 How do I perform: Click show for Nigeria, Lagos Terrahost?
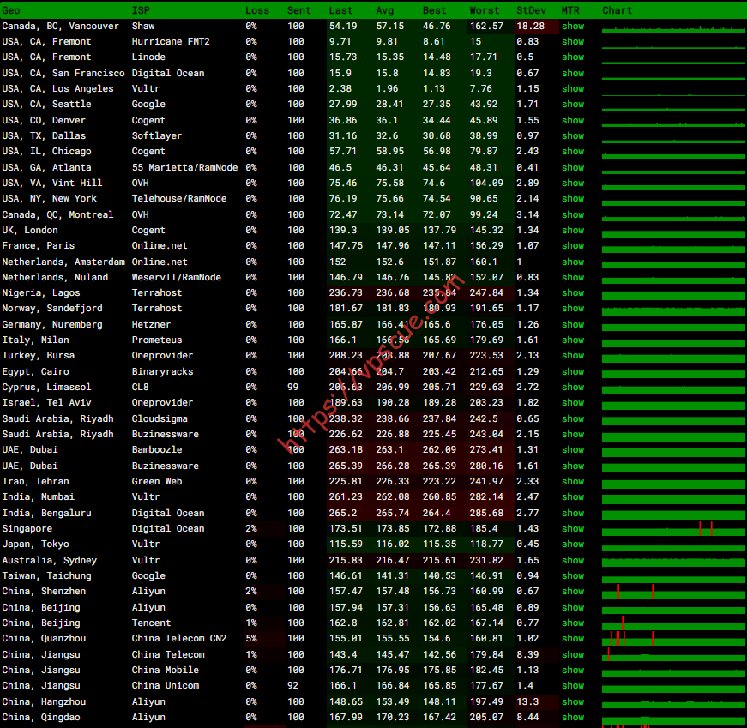(573, 293)
